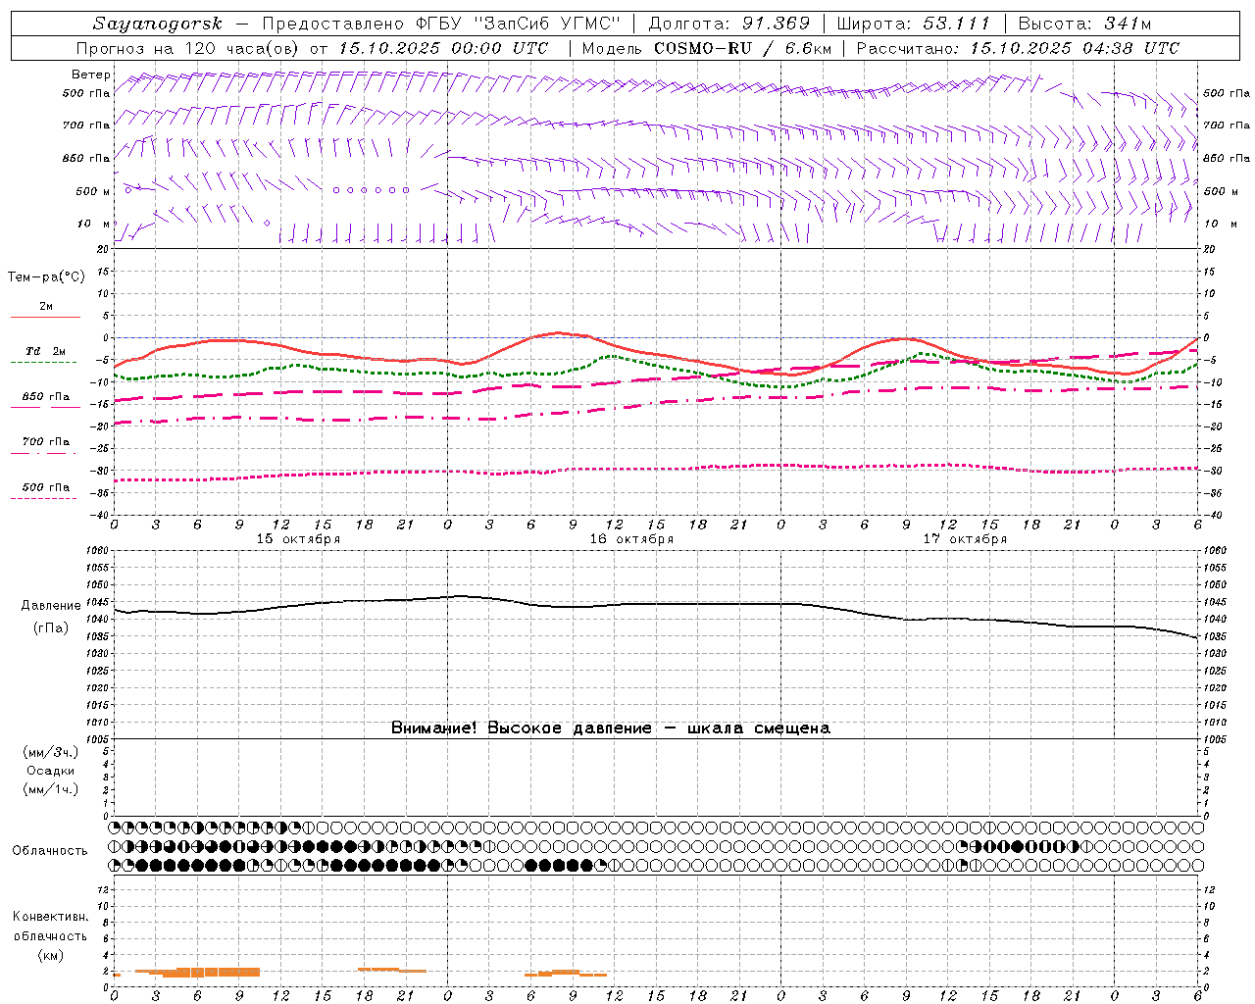The height and width of the screenshot is (1004, 1255).
Task: Click the Sayanogorsk station name
Action: pos(158,24)
